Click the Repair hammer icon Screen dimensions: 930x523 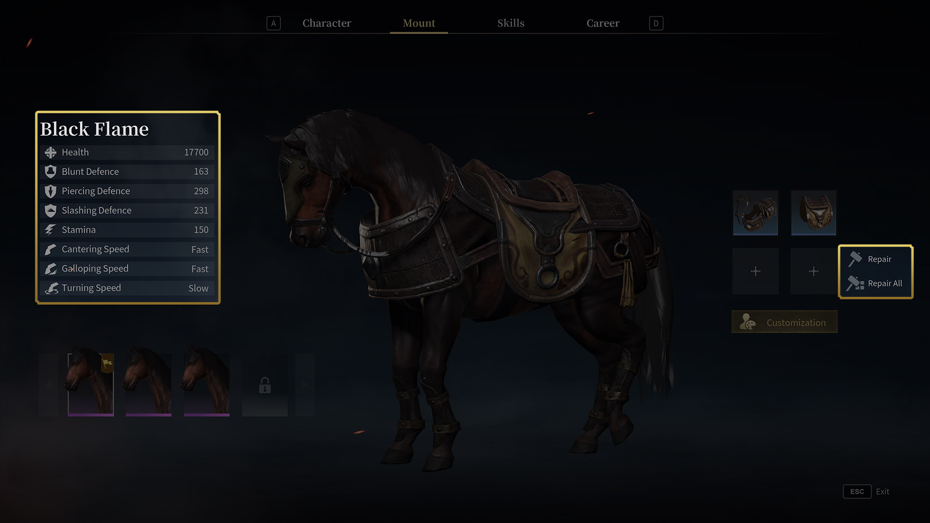pos(855,259)
